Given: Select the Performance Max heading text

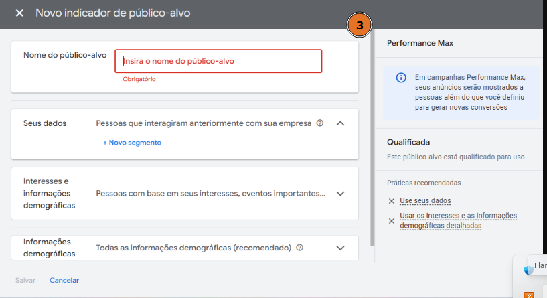Looking at the screenshot, I should click(x=420, y=43).
